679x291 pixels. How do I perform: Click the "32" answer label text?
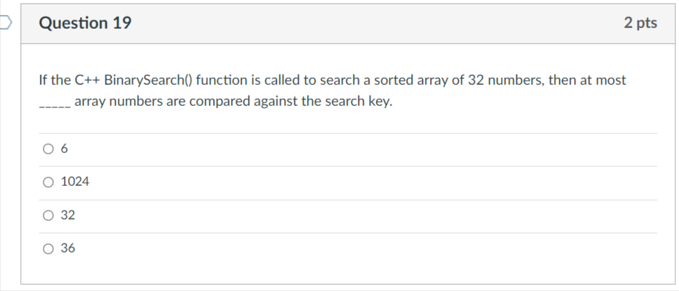[67, 215]
